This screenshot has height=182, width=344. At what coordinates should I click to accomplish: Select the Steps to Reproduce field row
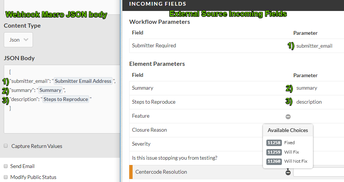click(x=236, y=102)
